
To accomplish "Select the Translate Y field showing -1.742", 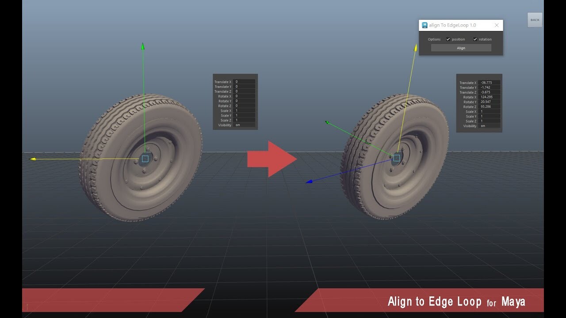I will pyautogui.click(x=489, y=87).
